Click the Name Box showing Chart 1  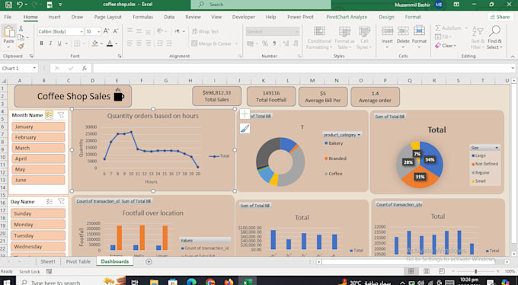pos(19,68)
